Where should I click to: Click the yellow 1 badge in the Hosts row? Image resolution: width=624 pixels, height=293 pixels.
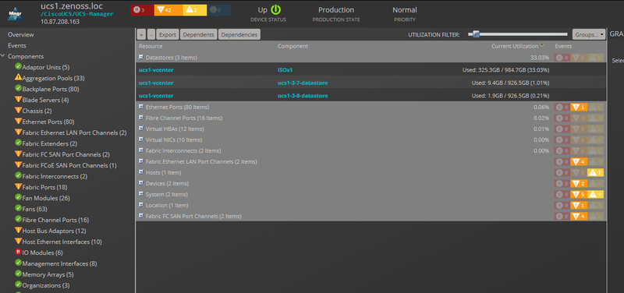click(595, 172)
